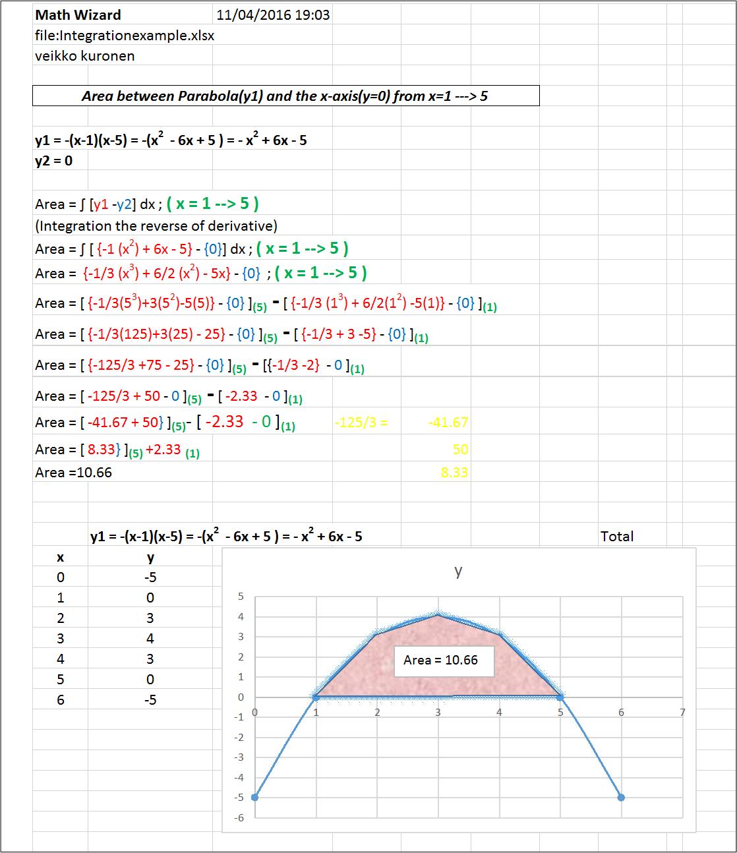Image resolution: width=737 pixels, height=853 pixels.
Task: Select the file:Integrationexample.xlsx cell
Action: click(125, 36)
